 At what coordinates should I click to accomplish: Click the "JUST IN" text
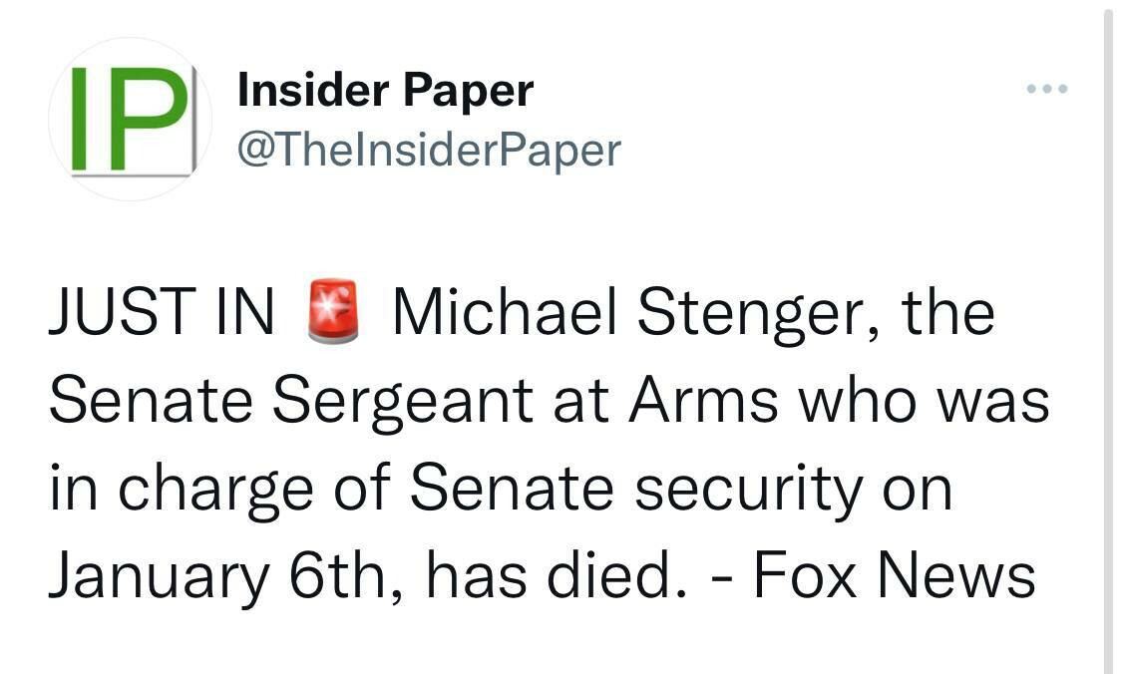(x=161, y=313)
